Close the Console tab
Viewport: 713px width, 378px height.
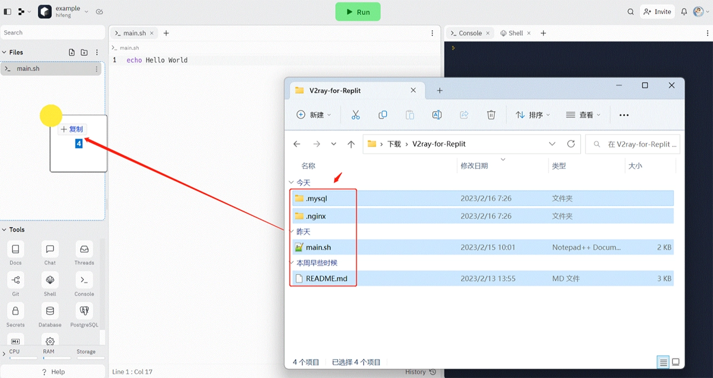tap(487, 33)
